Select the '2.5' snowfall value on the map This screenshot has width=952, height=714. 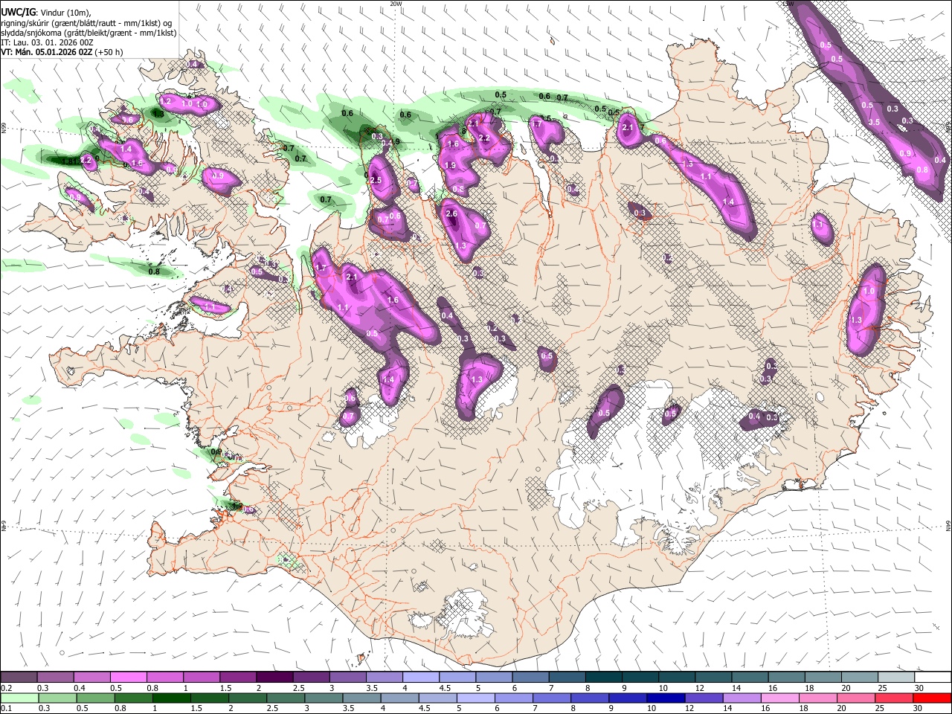pyautogui.click(x=376, y=180)
